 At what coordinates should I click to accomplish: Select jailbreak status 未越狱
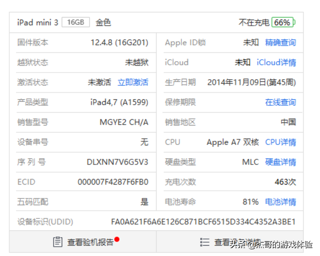pos(137,62)
